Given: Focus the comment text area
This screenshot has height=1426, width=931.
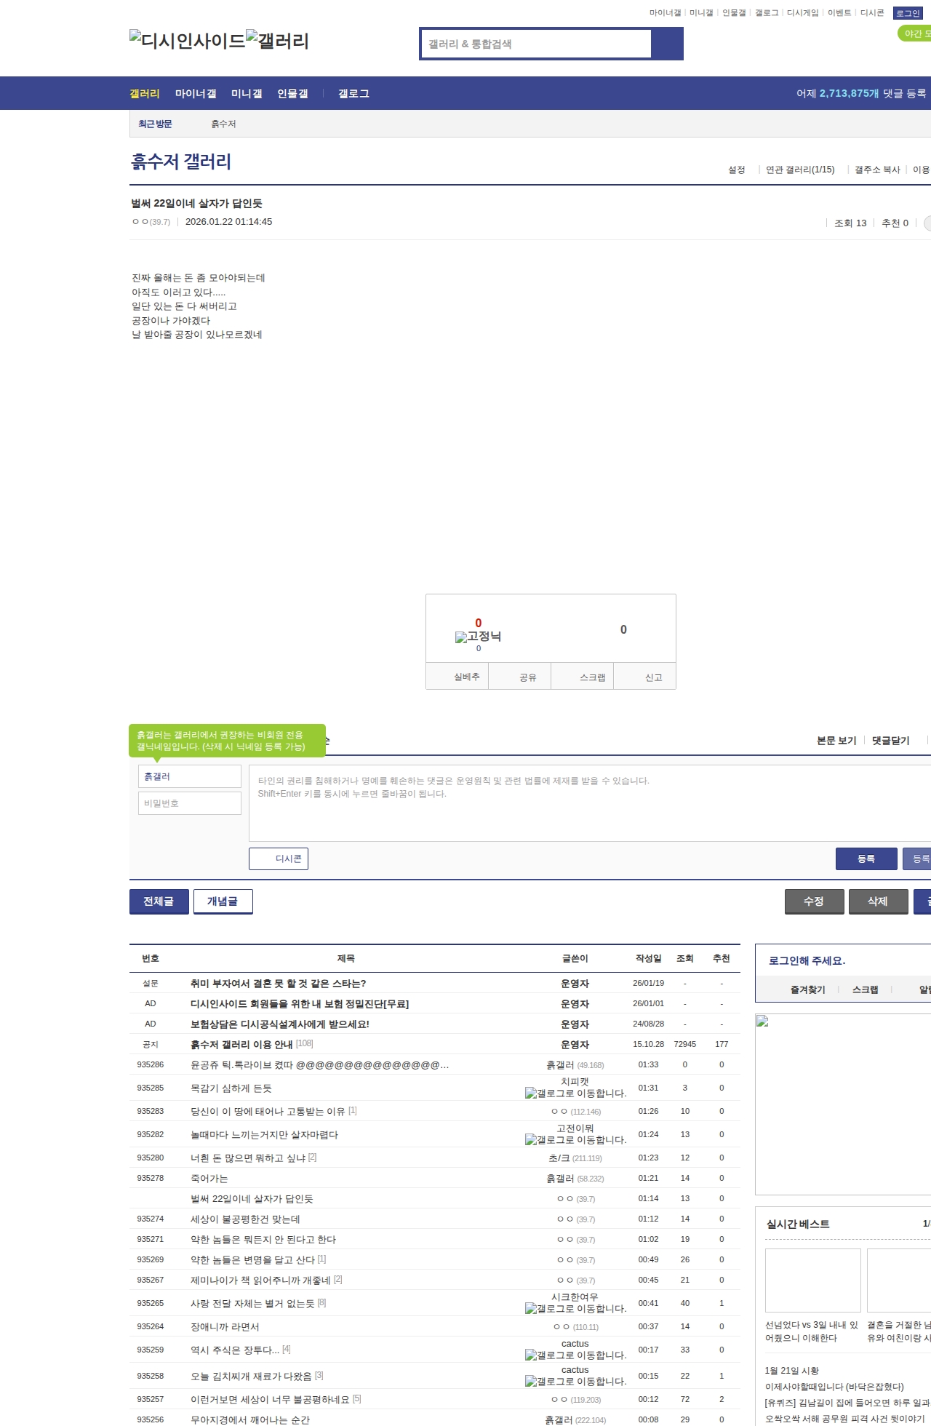Looking at the screenshot, I should click(590, 803).
